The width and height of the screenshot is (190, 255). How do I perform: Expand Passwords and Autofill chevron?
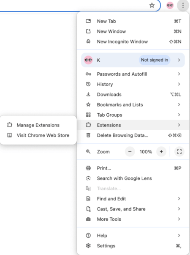(179, 74)
